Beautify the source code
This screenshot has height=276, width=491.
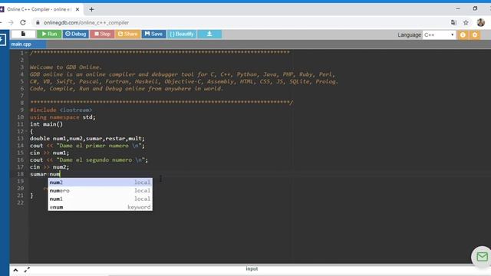point(182,34)
